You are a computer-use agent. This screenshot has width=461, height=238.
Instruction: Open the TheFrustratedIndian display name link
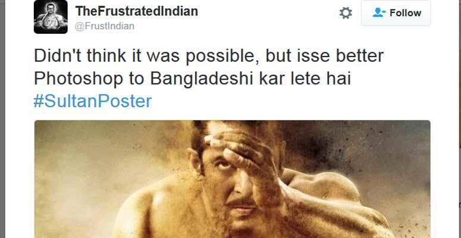(137, 11)
